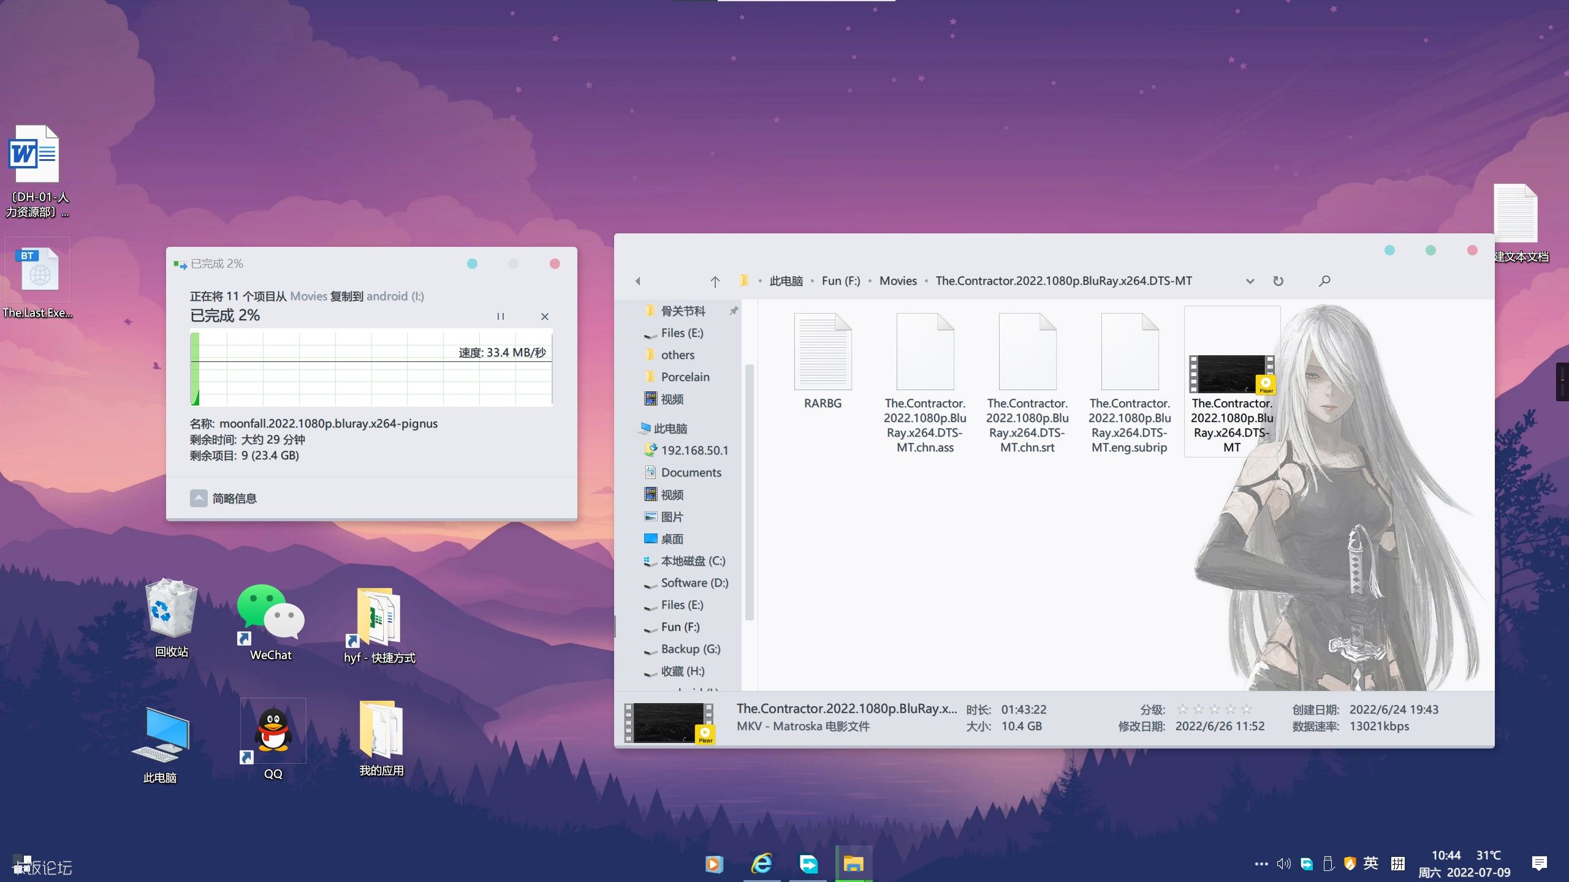Open the 回收站 recycle bin
Screen dimensions: 1569x882
[172, 619]
